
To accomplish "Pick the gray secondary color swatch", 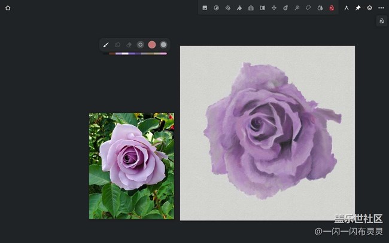I will (163, 45).
